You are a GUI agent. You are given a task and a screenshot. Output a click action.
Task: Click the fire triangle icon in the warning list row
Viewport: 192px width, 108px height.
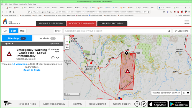[x=9, y=54]
